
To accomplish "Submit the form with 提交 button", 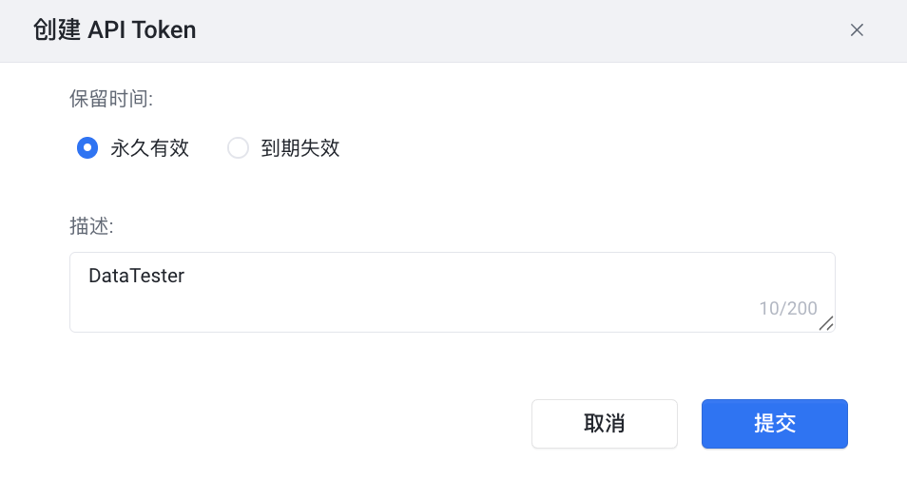I will coord(774,423).
